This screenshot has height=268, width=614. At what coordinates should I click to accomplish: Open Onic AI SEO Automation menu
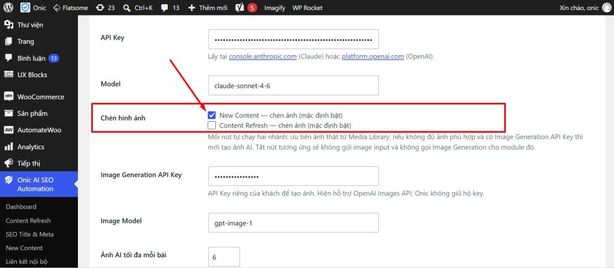(x=39, y=184)
